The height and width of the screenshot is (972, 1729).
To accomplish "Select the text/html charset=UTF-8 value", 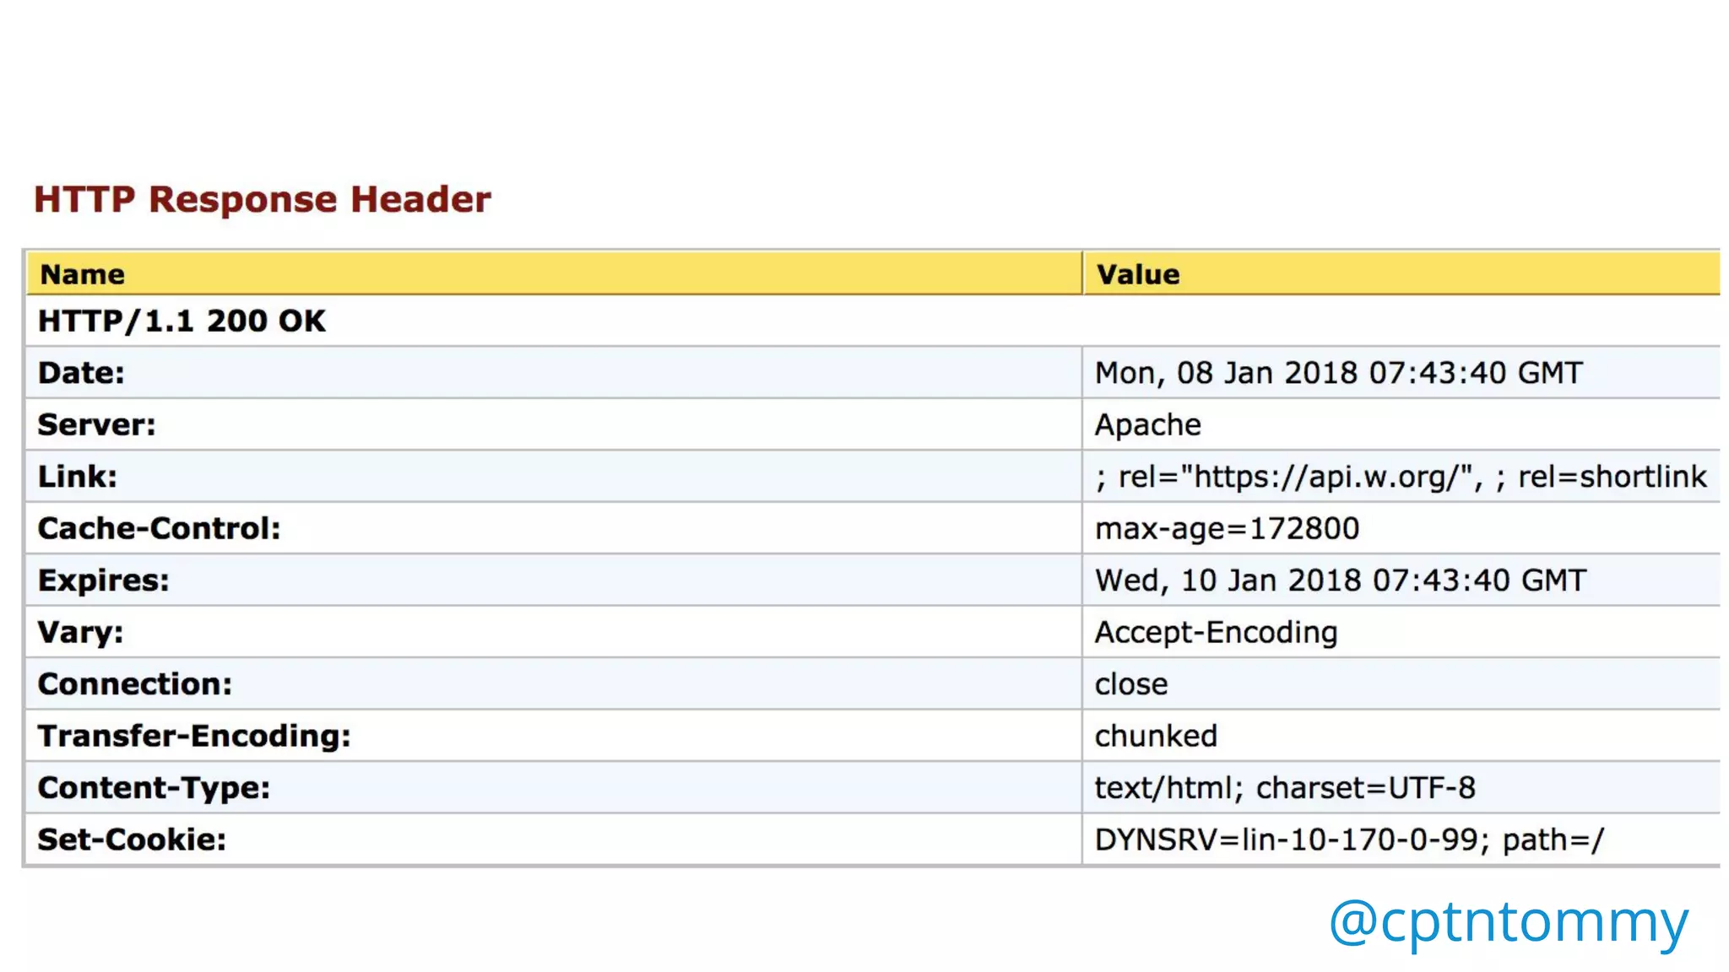I will pos(1284,788).
